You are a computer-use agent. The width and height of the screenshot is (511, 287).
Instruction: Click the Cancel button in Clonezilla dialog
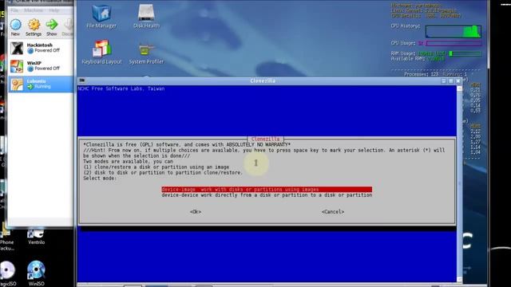(333, 212)
